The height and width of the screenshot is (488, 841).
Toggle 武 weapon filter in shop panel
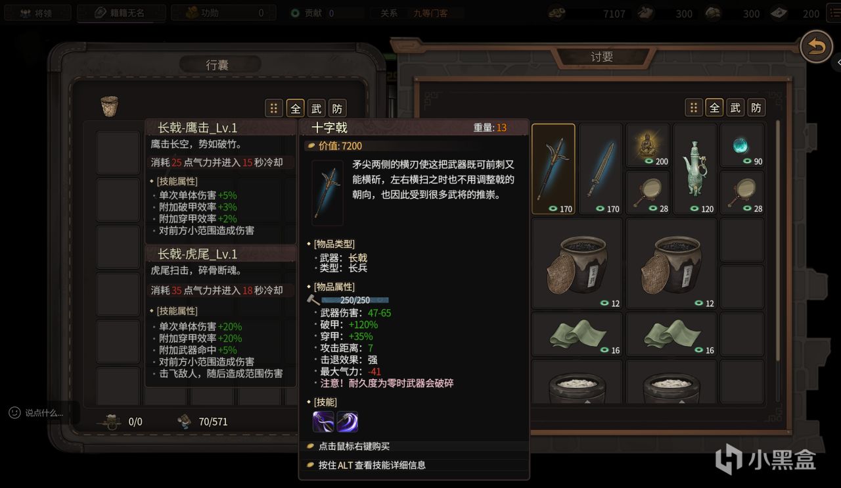[735, 107]
